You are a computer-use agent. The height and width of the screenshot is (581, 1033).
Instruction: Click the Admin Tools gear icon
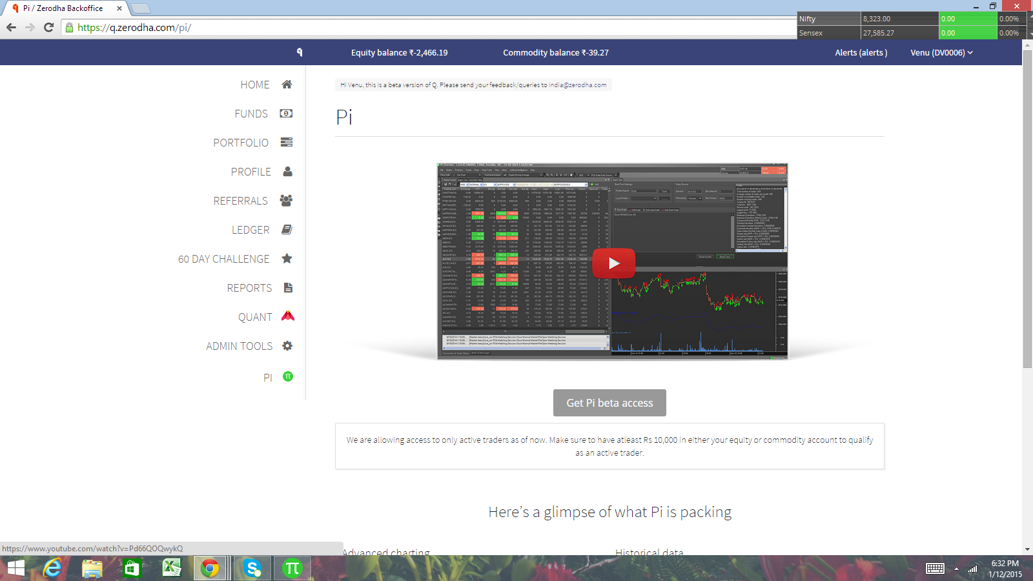[x=287, y=345]
